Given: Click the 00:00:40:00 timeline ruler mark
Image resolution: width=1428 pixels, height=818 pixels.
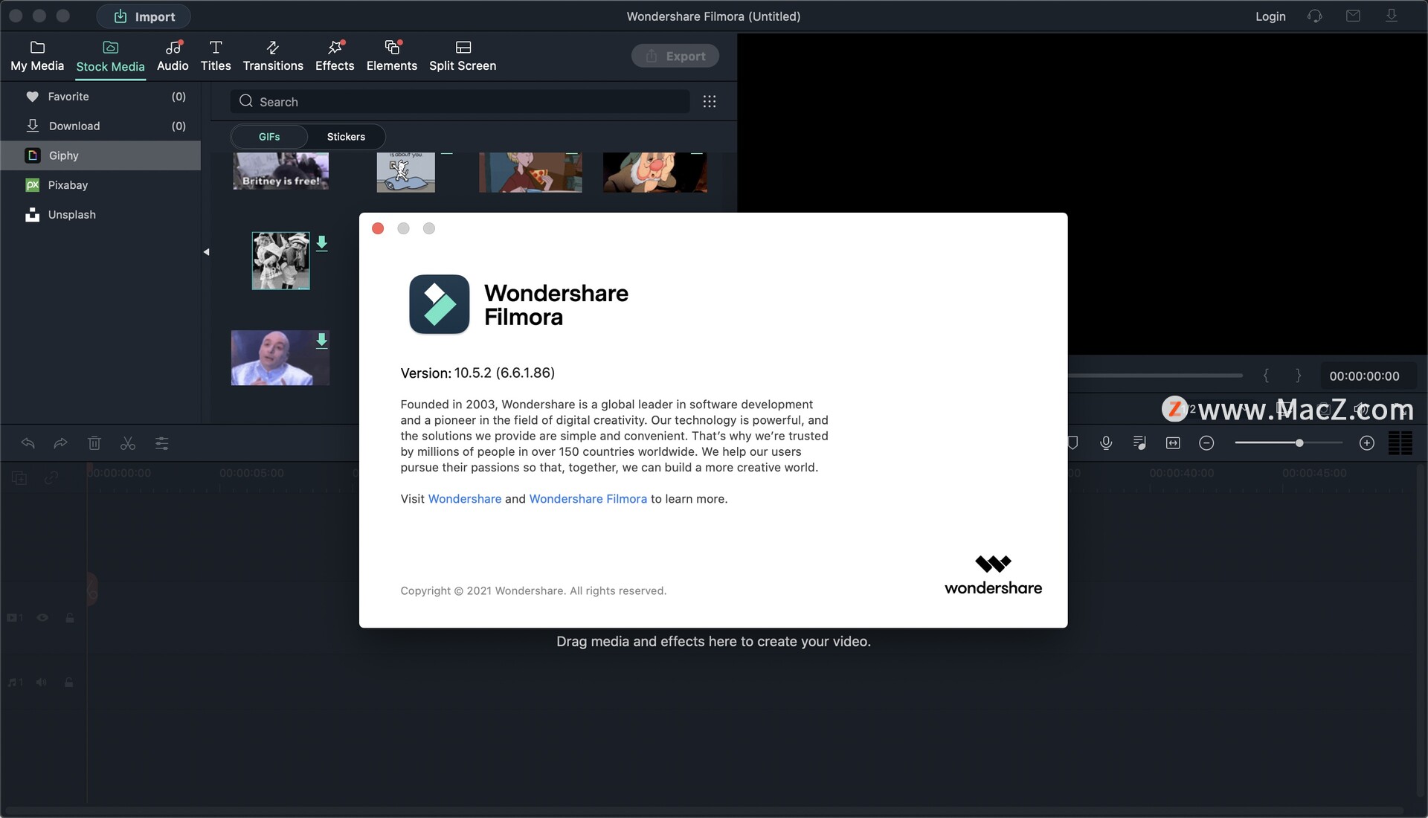Looking at the screenshot, I should [1181, 473].
